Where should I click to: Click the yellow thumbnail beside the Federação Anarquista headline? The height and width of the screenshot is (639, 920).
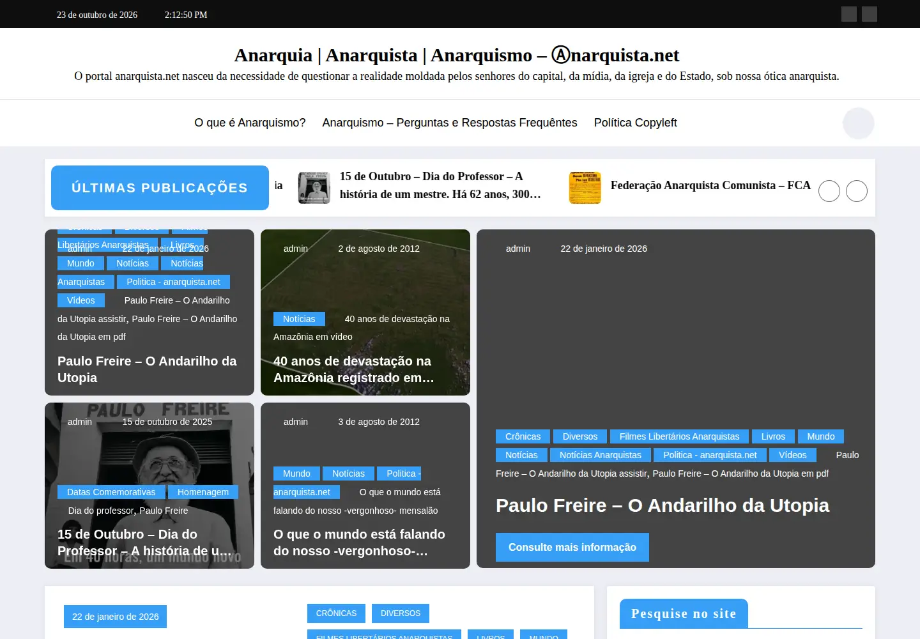click(x=585, y=188)
